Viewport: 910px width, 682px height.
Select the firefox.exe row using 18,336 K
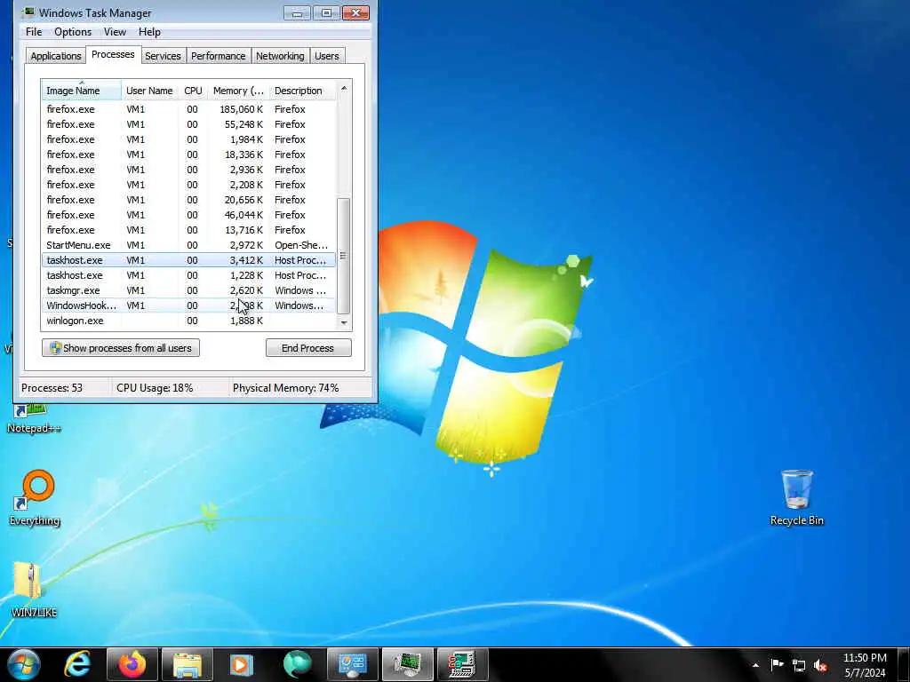click(189, 155)
